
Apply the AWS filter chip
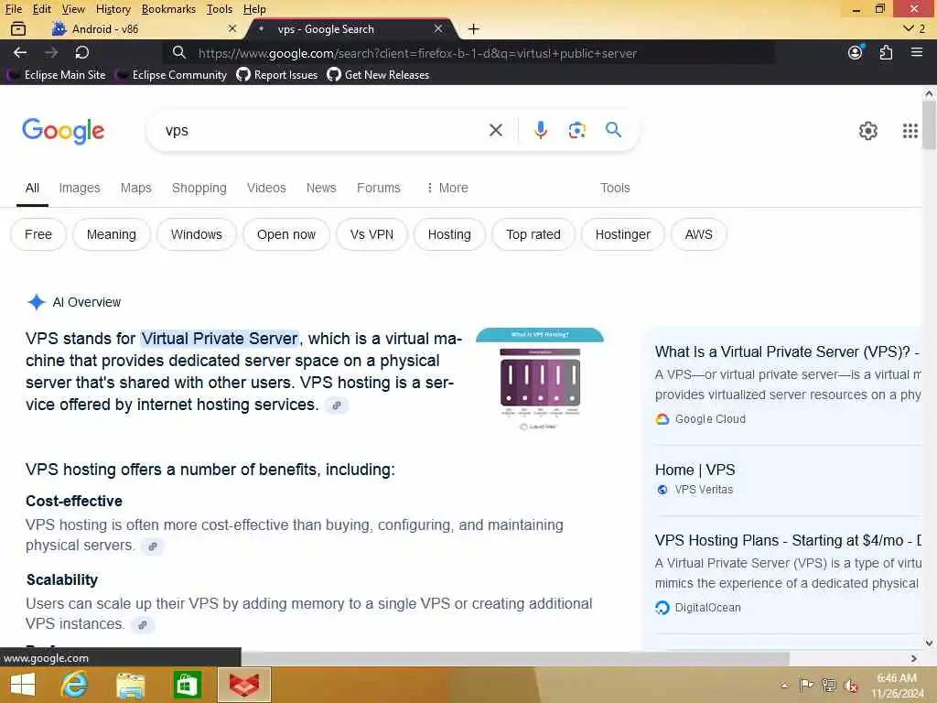[698, 234]
